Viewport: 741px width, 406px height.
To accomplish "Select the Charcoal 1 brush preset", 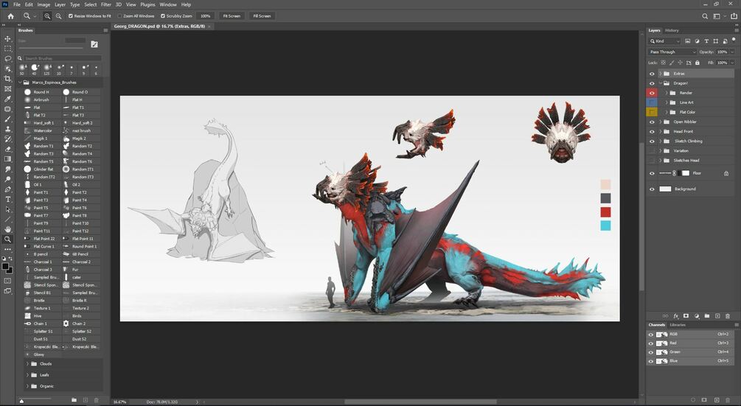I will pos(42,262).
